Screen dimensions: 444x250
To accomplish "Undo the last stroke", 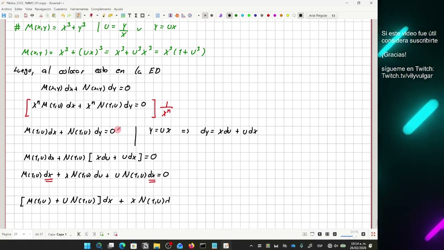I will [x=63, y=15].
